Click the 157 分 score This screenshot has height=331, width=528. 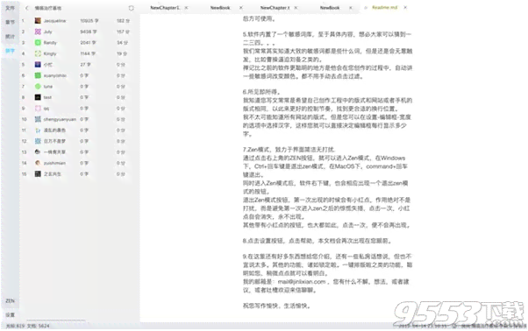click(123, 32)
